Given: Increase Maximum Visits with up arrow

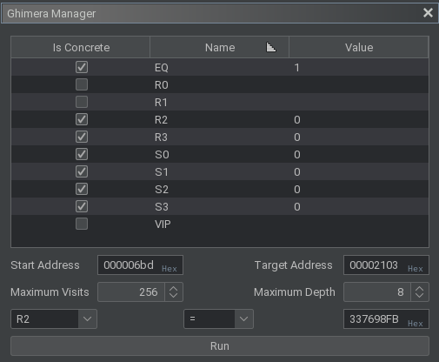Looking at the screenshot, I should pos(174,288).
